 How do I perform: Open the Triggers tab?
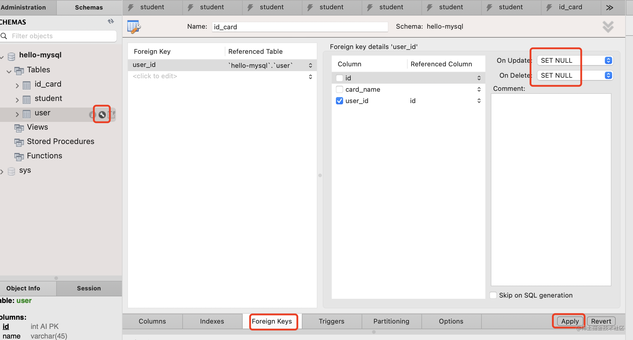331,321
